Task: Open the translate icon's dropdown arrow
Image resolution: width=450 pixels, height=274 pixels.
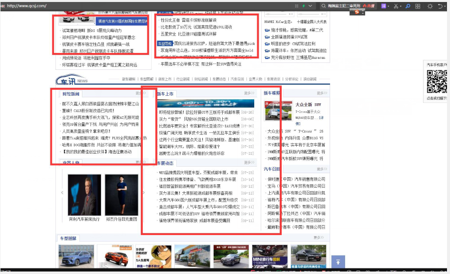Action: pyautogui.click(x=388, y=6)
